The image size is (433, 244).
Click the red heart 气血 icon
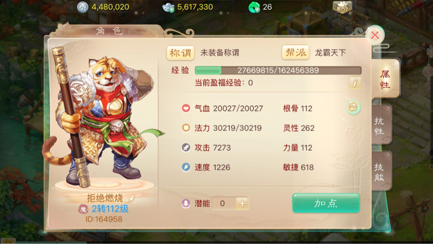(186, 108)
